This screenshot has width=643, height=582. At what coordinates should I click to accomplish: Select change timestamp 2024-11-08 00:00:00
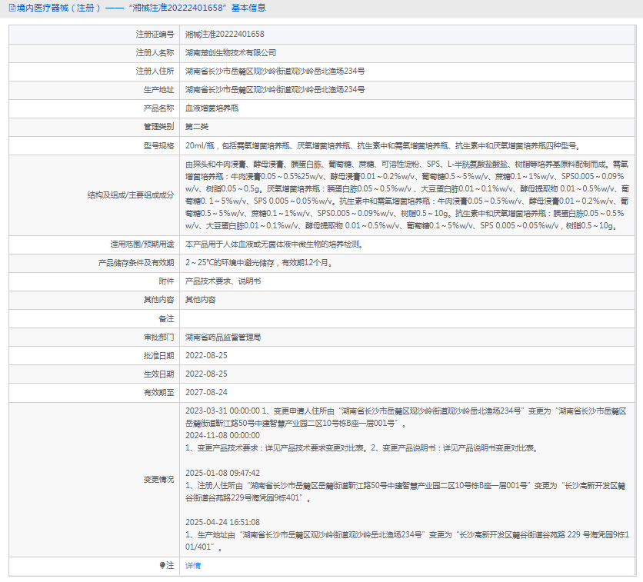[x=222, y=436]
